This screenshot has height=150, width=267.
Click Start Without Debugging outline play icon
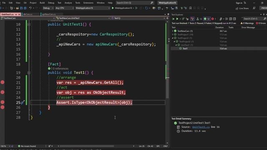[x=136, y=8]
